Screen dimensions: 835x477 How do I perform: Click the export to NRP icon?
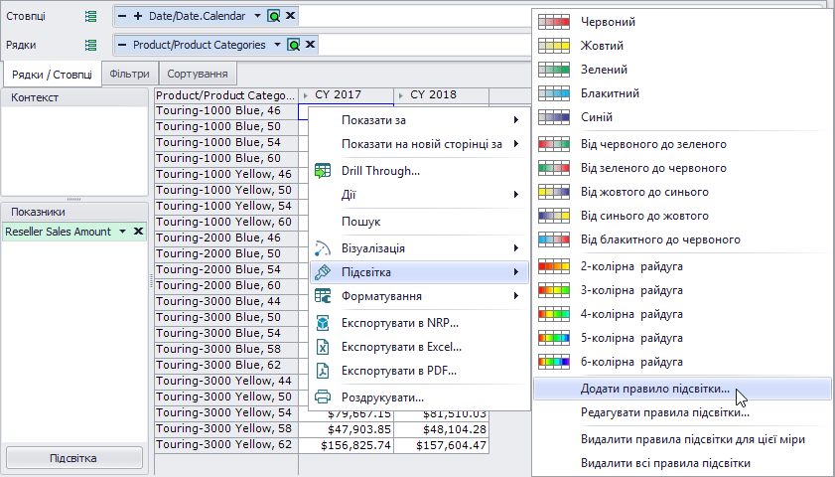tap(323, 323)
